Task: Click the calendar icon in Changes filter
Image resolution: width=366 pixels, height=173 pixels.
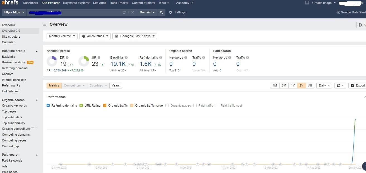Action: 117,36
